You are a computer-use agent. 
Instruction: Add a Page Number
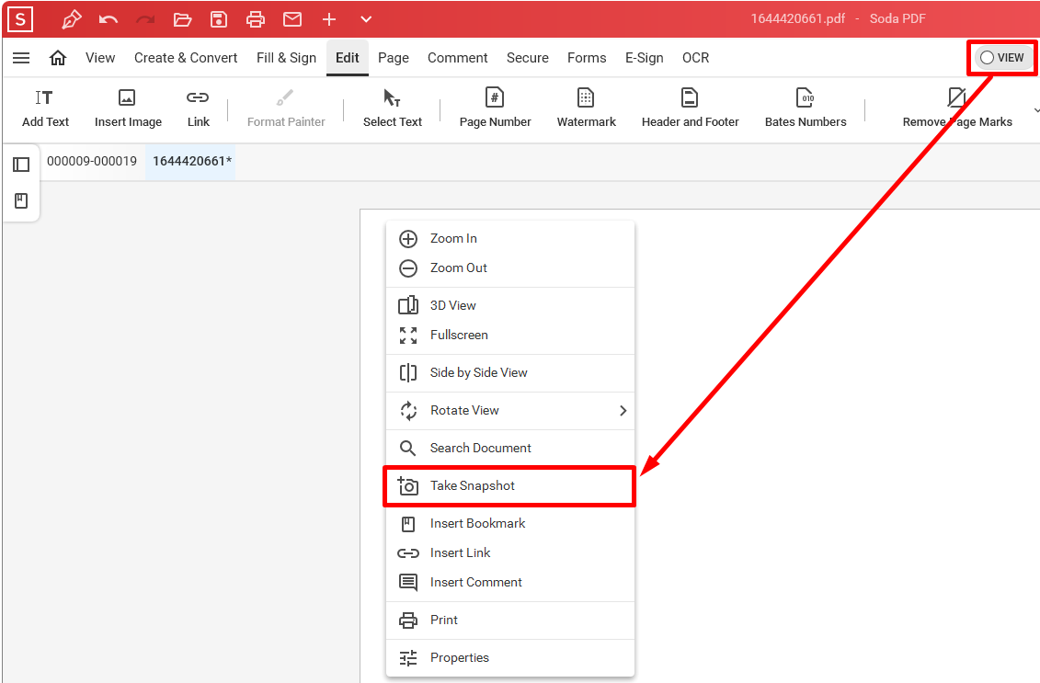pyautogui.click(x=495, y=108)
